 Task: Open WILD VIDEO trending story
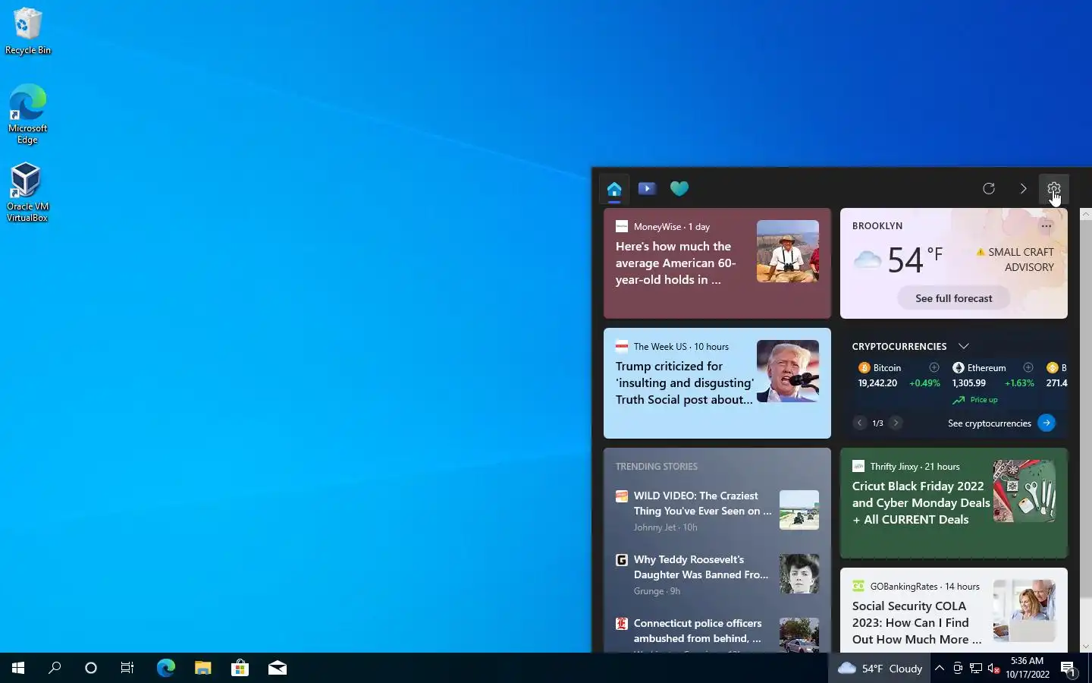click(x=702, y=503)
